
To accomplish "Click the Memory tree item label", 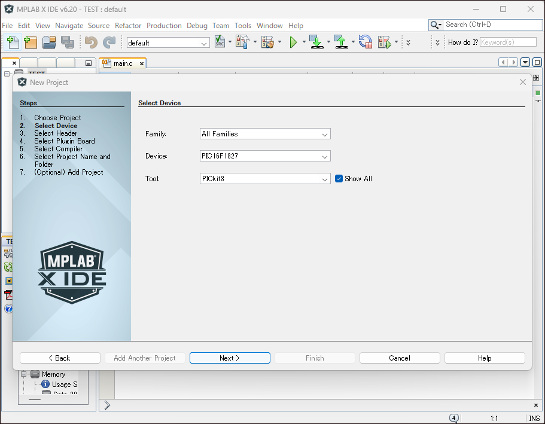I will [53, 374].
